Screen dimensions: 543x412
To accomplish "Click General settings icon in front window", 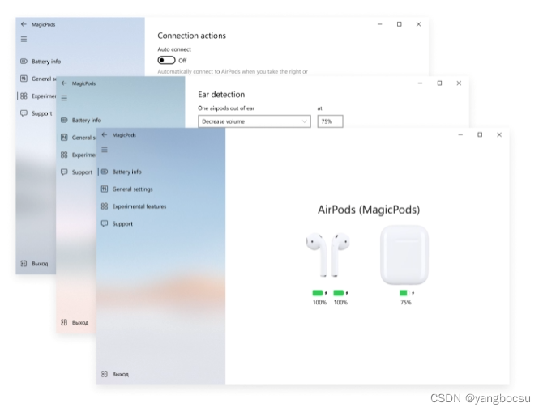I will [105, 189].
